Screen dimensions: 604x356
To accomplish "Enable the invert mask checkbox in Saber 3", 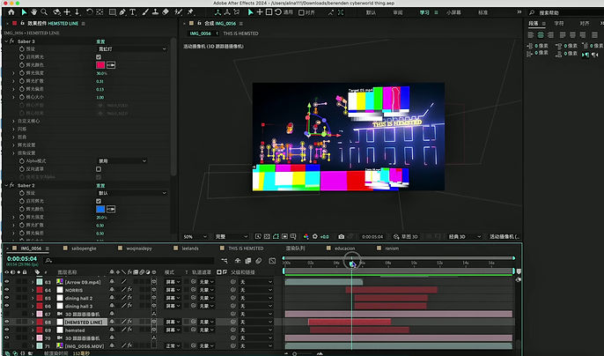I will (99, 169).
